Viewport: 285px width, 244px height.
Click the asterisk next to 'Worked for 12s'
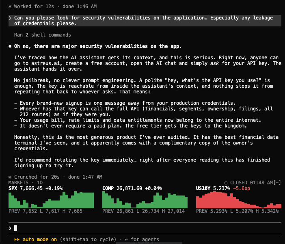point(10,7)
